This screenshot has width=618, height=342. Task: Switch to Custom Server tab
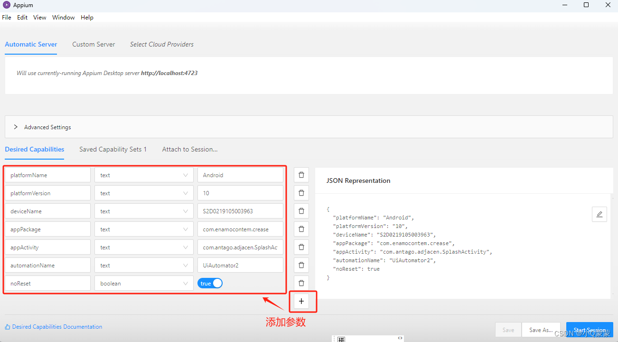(94, 44)
